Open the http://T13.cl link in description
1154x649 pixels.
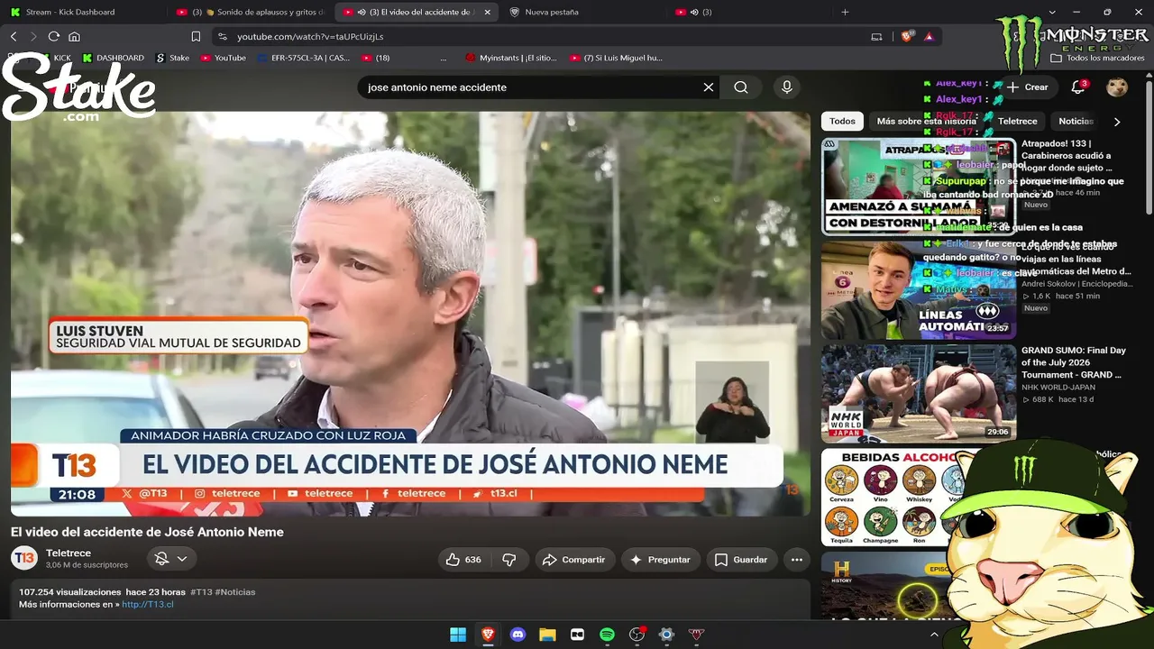[x=148, y=604]
